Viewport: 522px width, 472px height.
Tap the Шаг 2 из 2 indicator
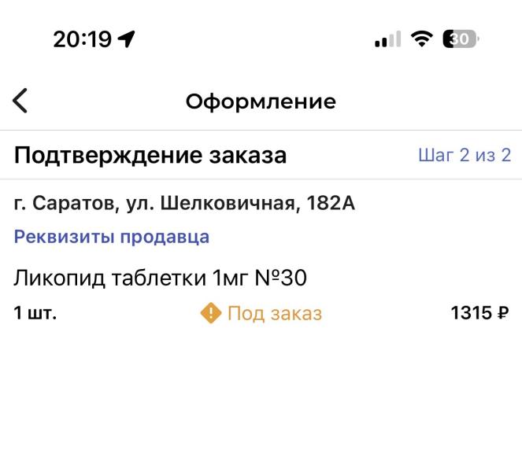(465, 155)
